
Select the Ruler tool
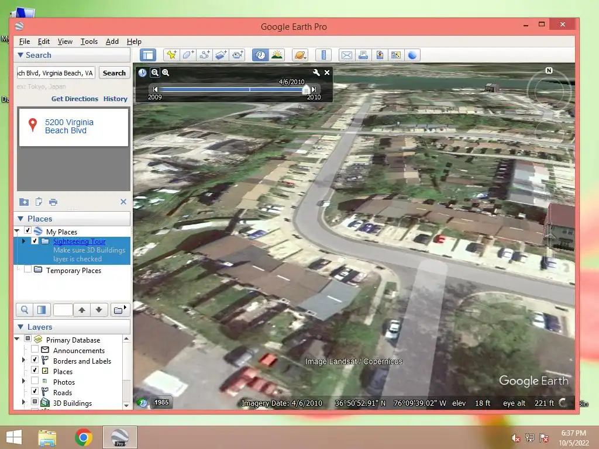pyautogui.click(x=323, y=56)
